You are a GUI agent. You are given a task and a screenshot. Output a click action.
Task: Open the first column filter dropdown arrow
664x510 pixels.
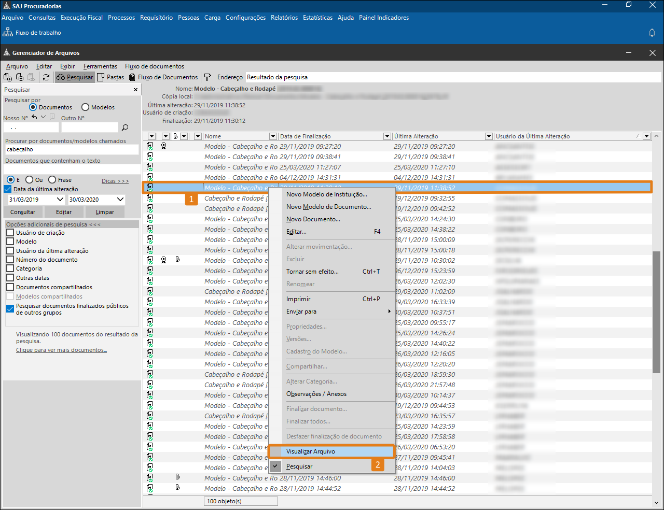click(151, 136)
